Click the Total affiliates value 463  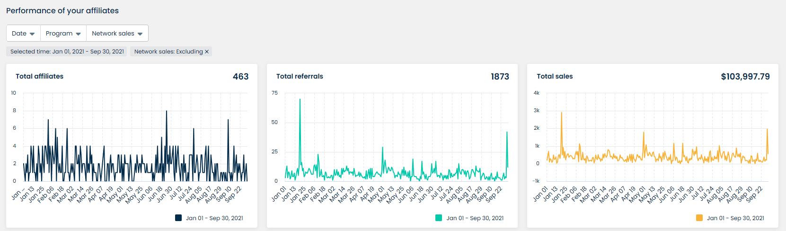[241, 77]
